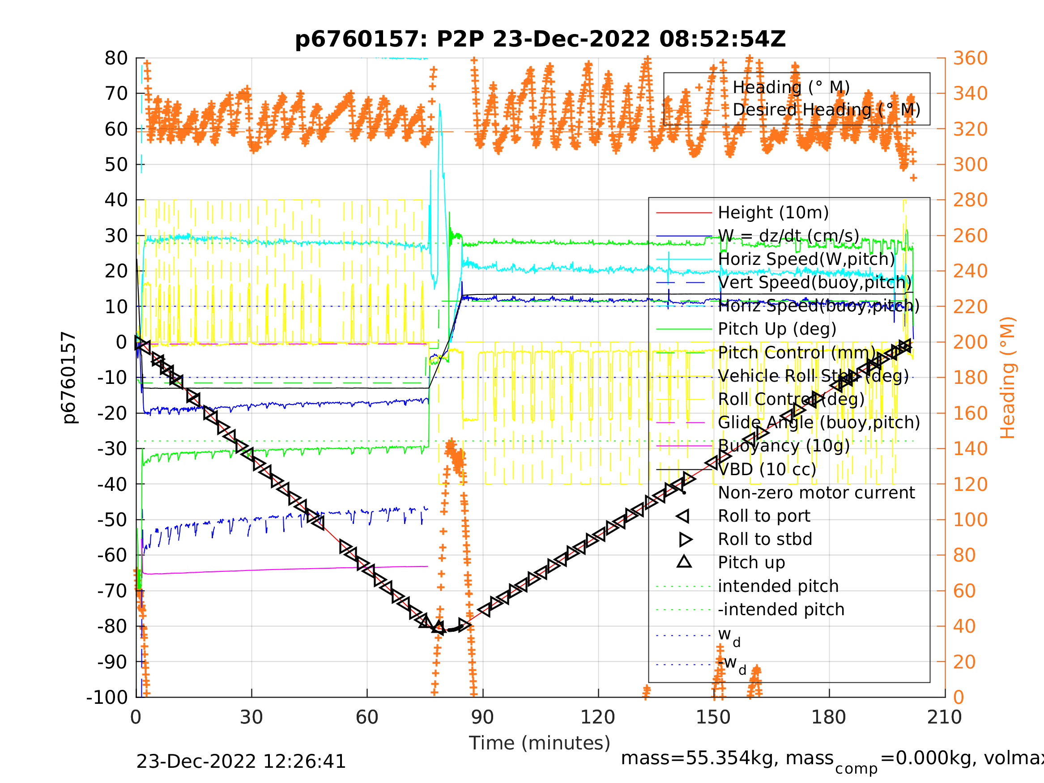Click the 'Buoyancy (10g)' legend label
The image size is (1044, 783).
click(784, 446)
